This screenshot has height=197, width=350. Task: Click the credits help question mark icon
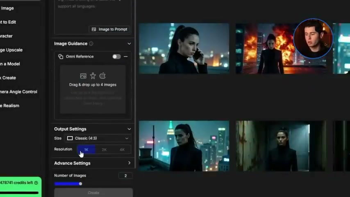(x=36, y=183)
